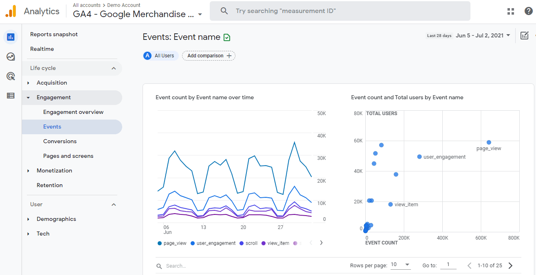The width and height of the screenshot is (536, 275).
Task: Click the All accounts breadcrumb link
Action: coord(87,5)
